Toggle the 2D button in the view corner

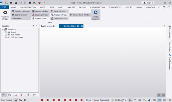(x=163, y=95)
